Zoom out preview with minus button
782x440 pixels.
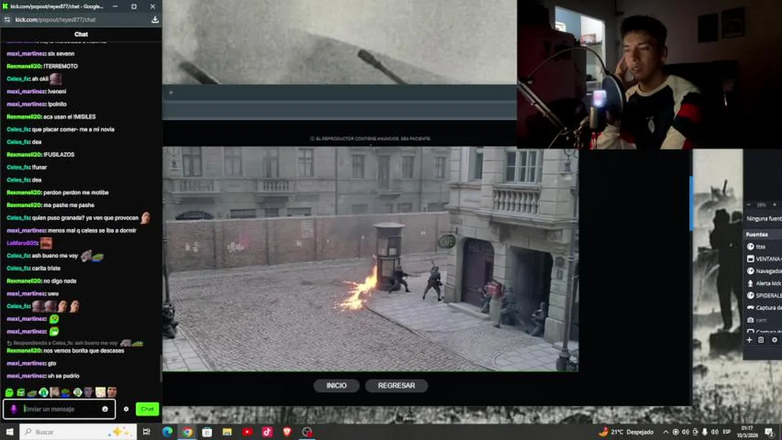[748, 205]
